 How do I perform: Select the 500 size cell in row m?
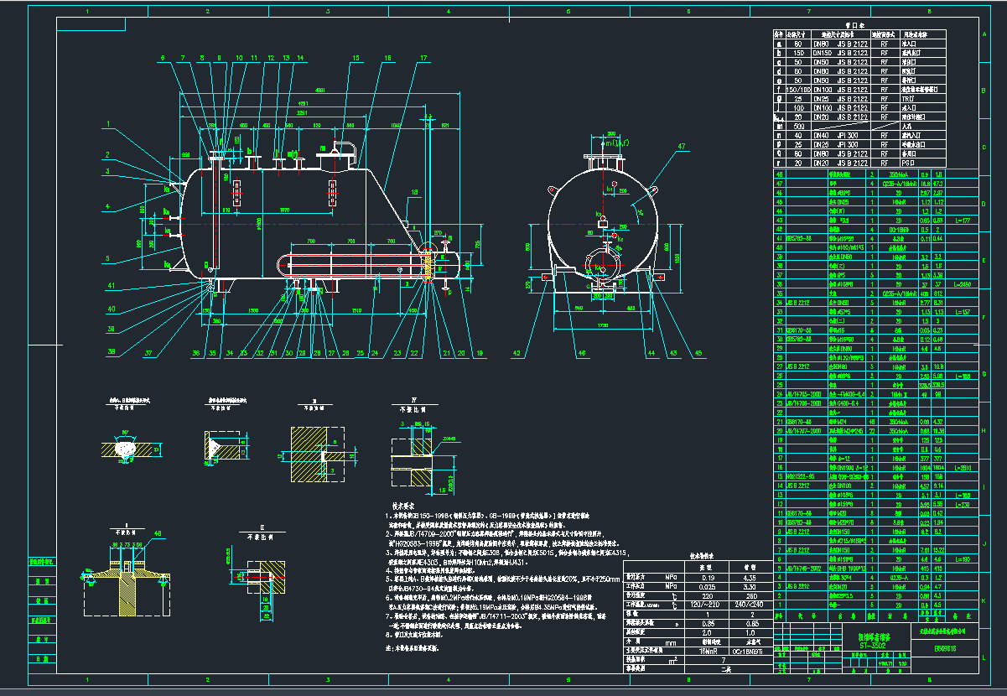pos(799,126)
